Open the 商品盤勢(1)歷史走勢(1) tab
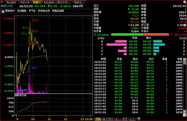Viewport: 187px width, 121px height. pos(57,2)
